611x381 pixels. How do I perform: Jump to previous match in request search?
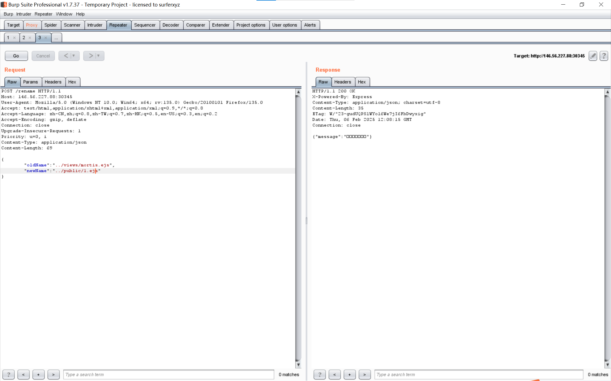[x=24, y=374]
